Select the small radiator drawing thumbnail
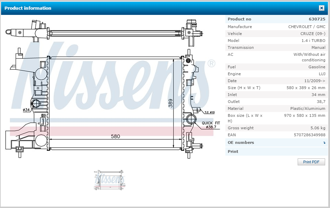The width and height of the screenshot is (330, 208). (x=110, y=180)
